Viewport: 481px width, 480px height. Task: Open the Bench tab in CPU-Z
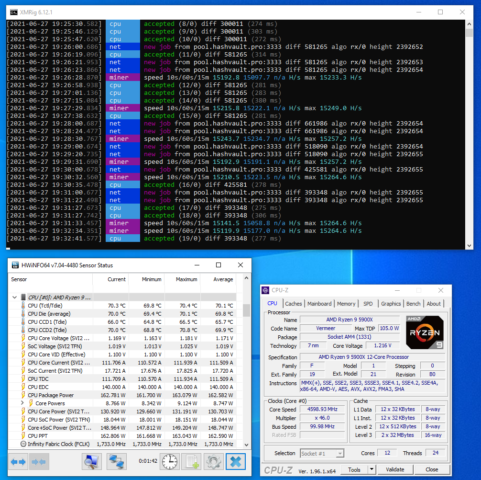[413, 304]
